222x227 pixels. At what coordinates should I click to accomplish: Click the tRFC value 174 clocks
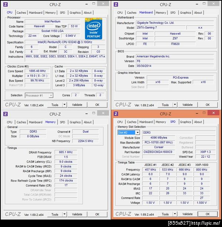coord(66,181)
